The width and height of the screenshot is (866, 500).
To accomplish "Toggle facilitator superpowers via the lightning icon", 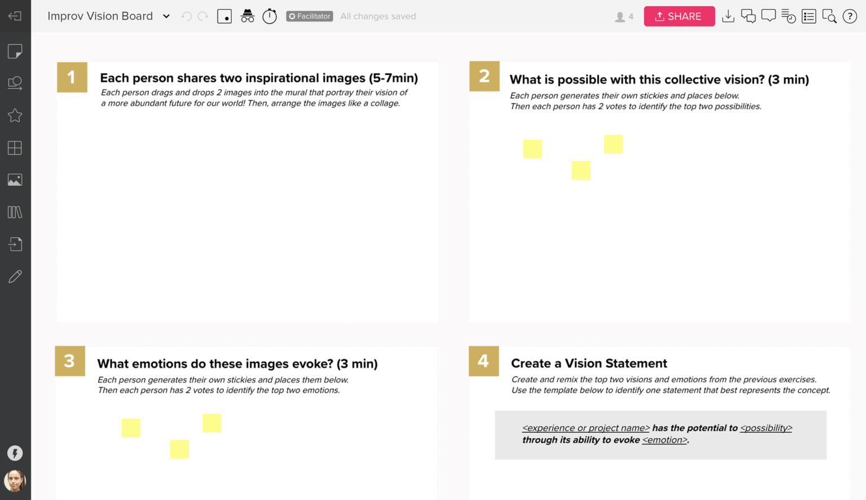I will pos(15,453).
